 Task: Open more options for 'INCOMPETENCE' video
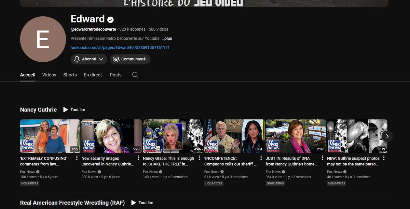pos(261,158)
